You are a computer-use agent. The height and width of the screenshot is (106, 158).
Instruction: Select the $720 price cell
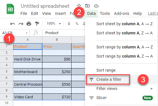click(x=57, y=97)
